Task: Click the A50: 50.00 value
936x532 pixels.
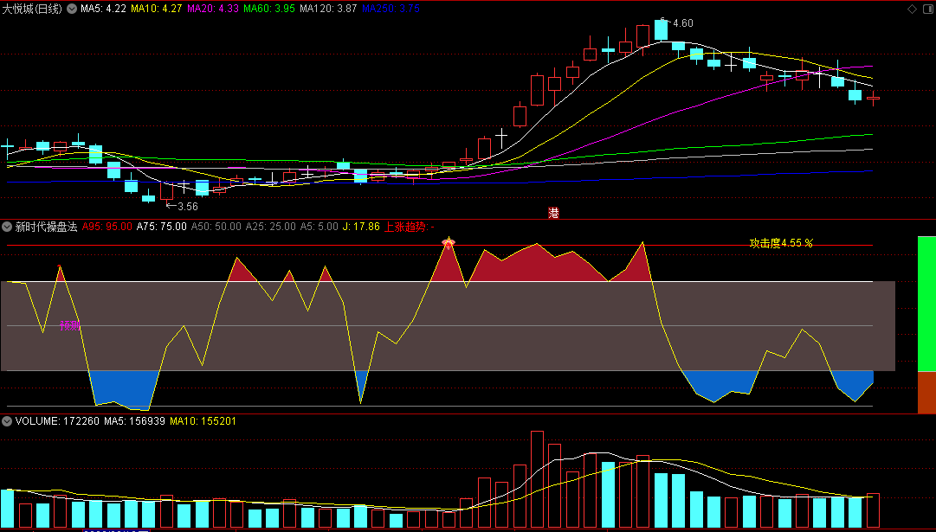Action: click(216, 227)
